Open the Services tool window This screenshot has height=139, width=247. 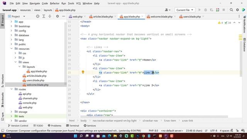tap(90, 125)
